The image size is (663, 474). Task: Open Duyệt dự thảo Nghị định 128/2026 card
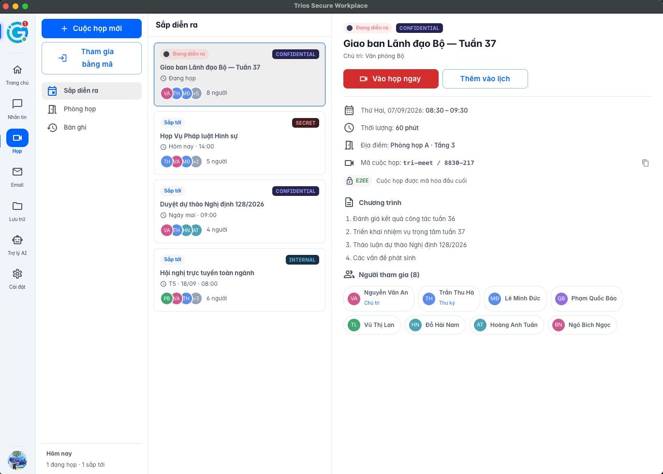pyautogui.click(x=239, y=211)
